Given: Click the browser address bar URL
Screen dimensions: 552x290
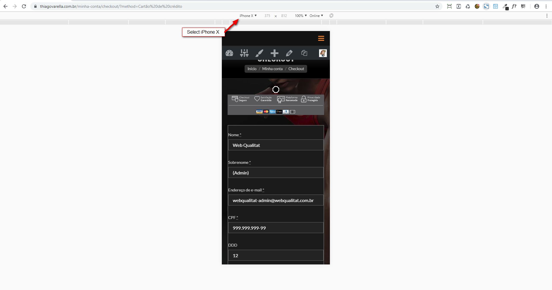Looking at the screenshot, I should pos(111,6).
